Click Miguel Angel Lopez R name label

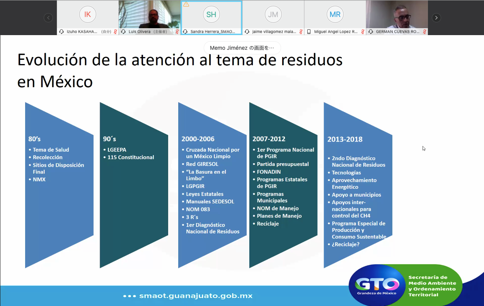point(336,32)
